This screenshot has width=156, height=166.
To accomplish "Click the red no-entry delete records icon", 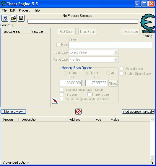I will point(78,112).
